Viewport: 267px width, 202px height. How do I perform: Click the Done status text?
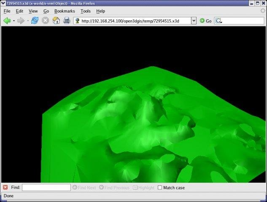click(x=8, y=196)
